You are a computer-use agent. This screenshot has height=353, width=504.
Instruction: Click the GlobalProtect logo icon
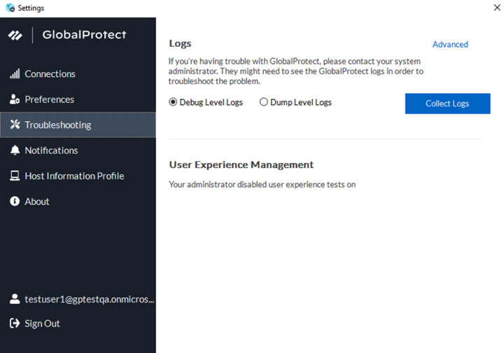pos(15,35)
